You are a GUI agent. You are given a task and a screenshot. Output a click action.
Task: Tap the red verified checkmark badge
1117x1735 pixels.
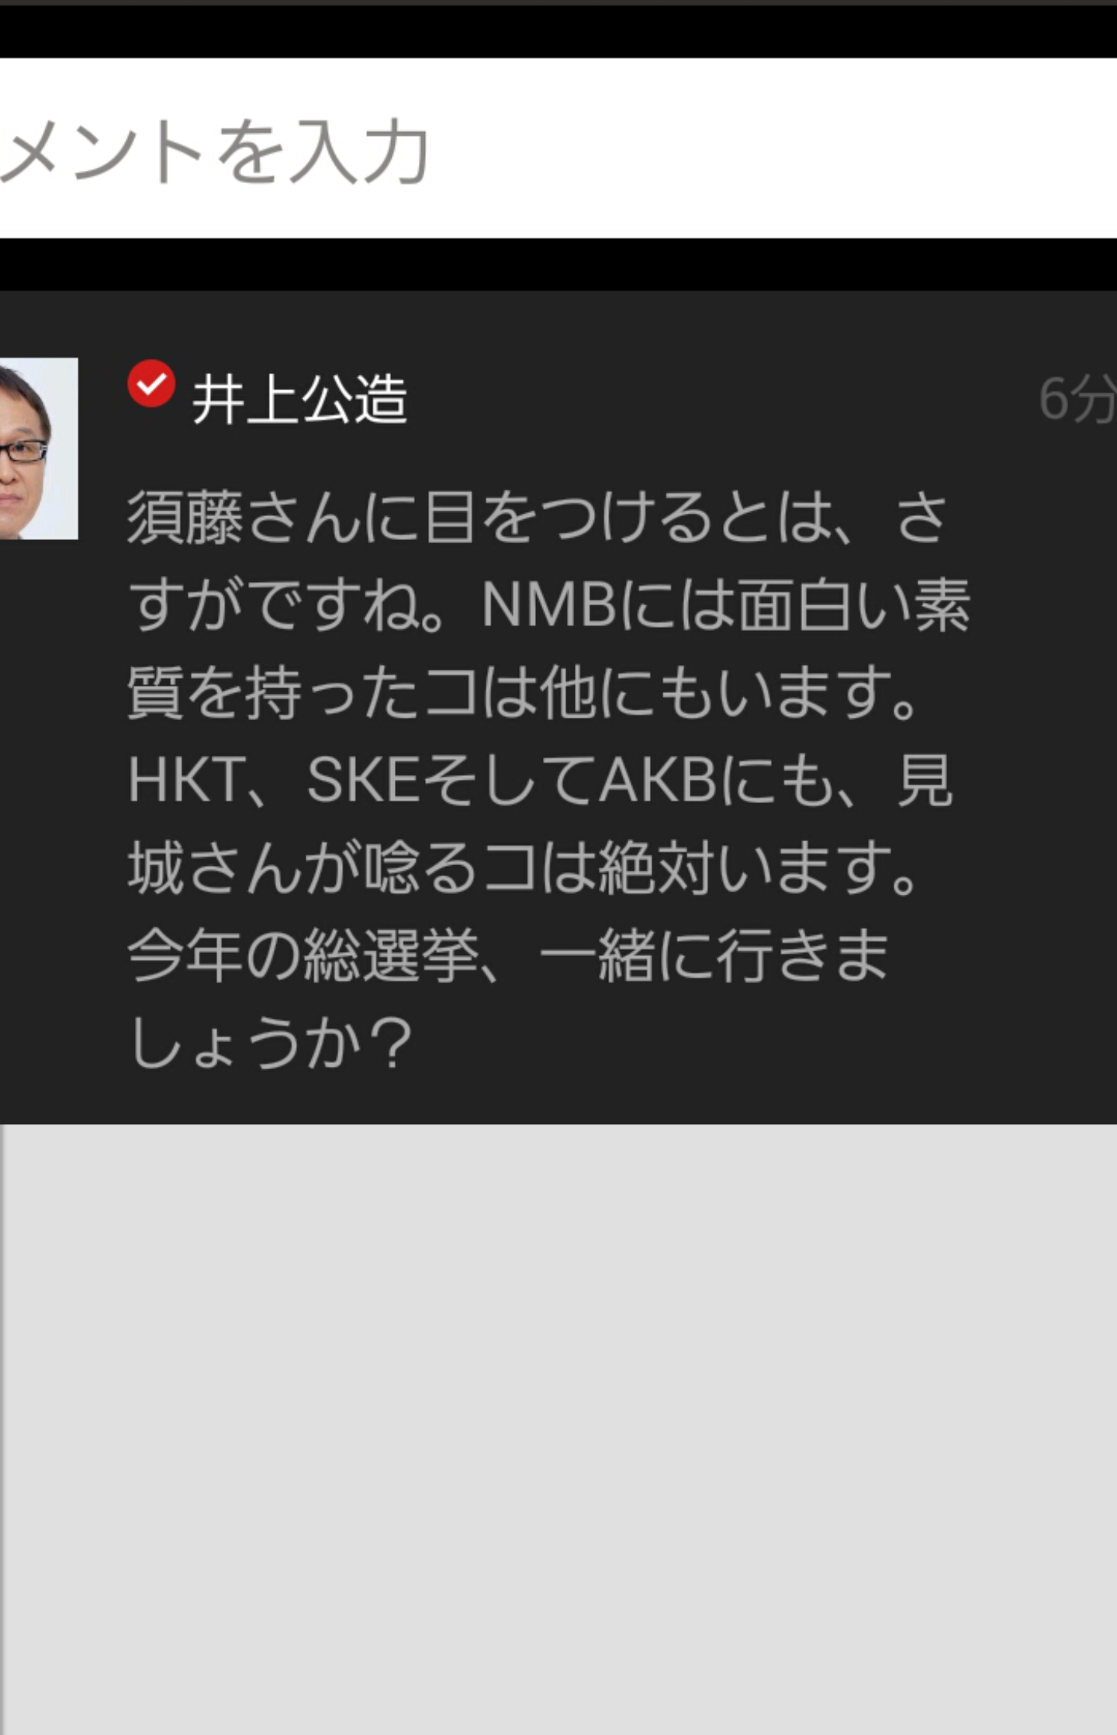[x=151, y=383]
